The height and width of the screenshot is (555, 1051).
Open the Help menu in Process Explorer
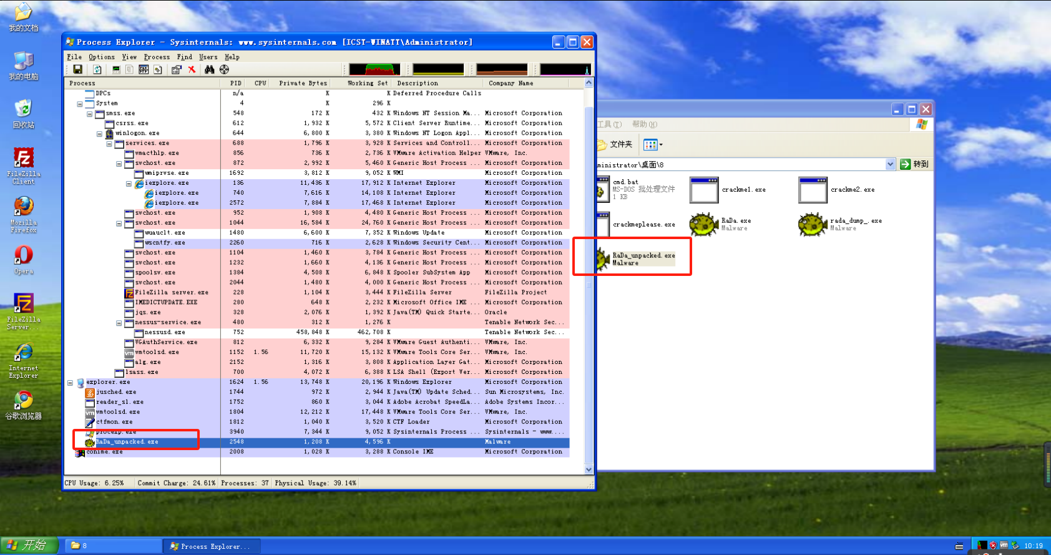click(x=232, y=57)
